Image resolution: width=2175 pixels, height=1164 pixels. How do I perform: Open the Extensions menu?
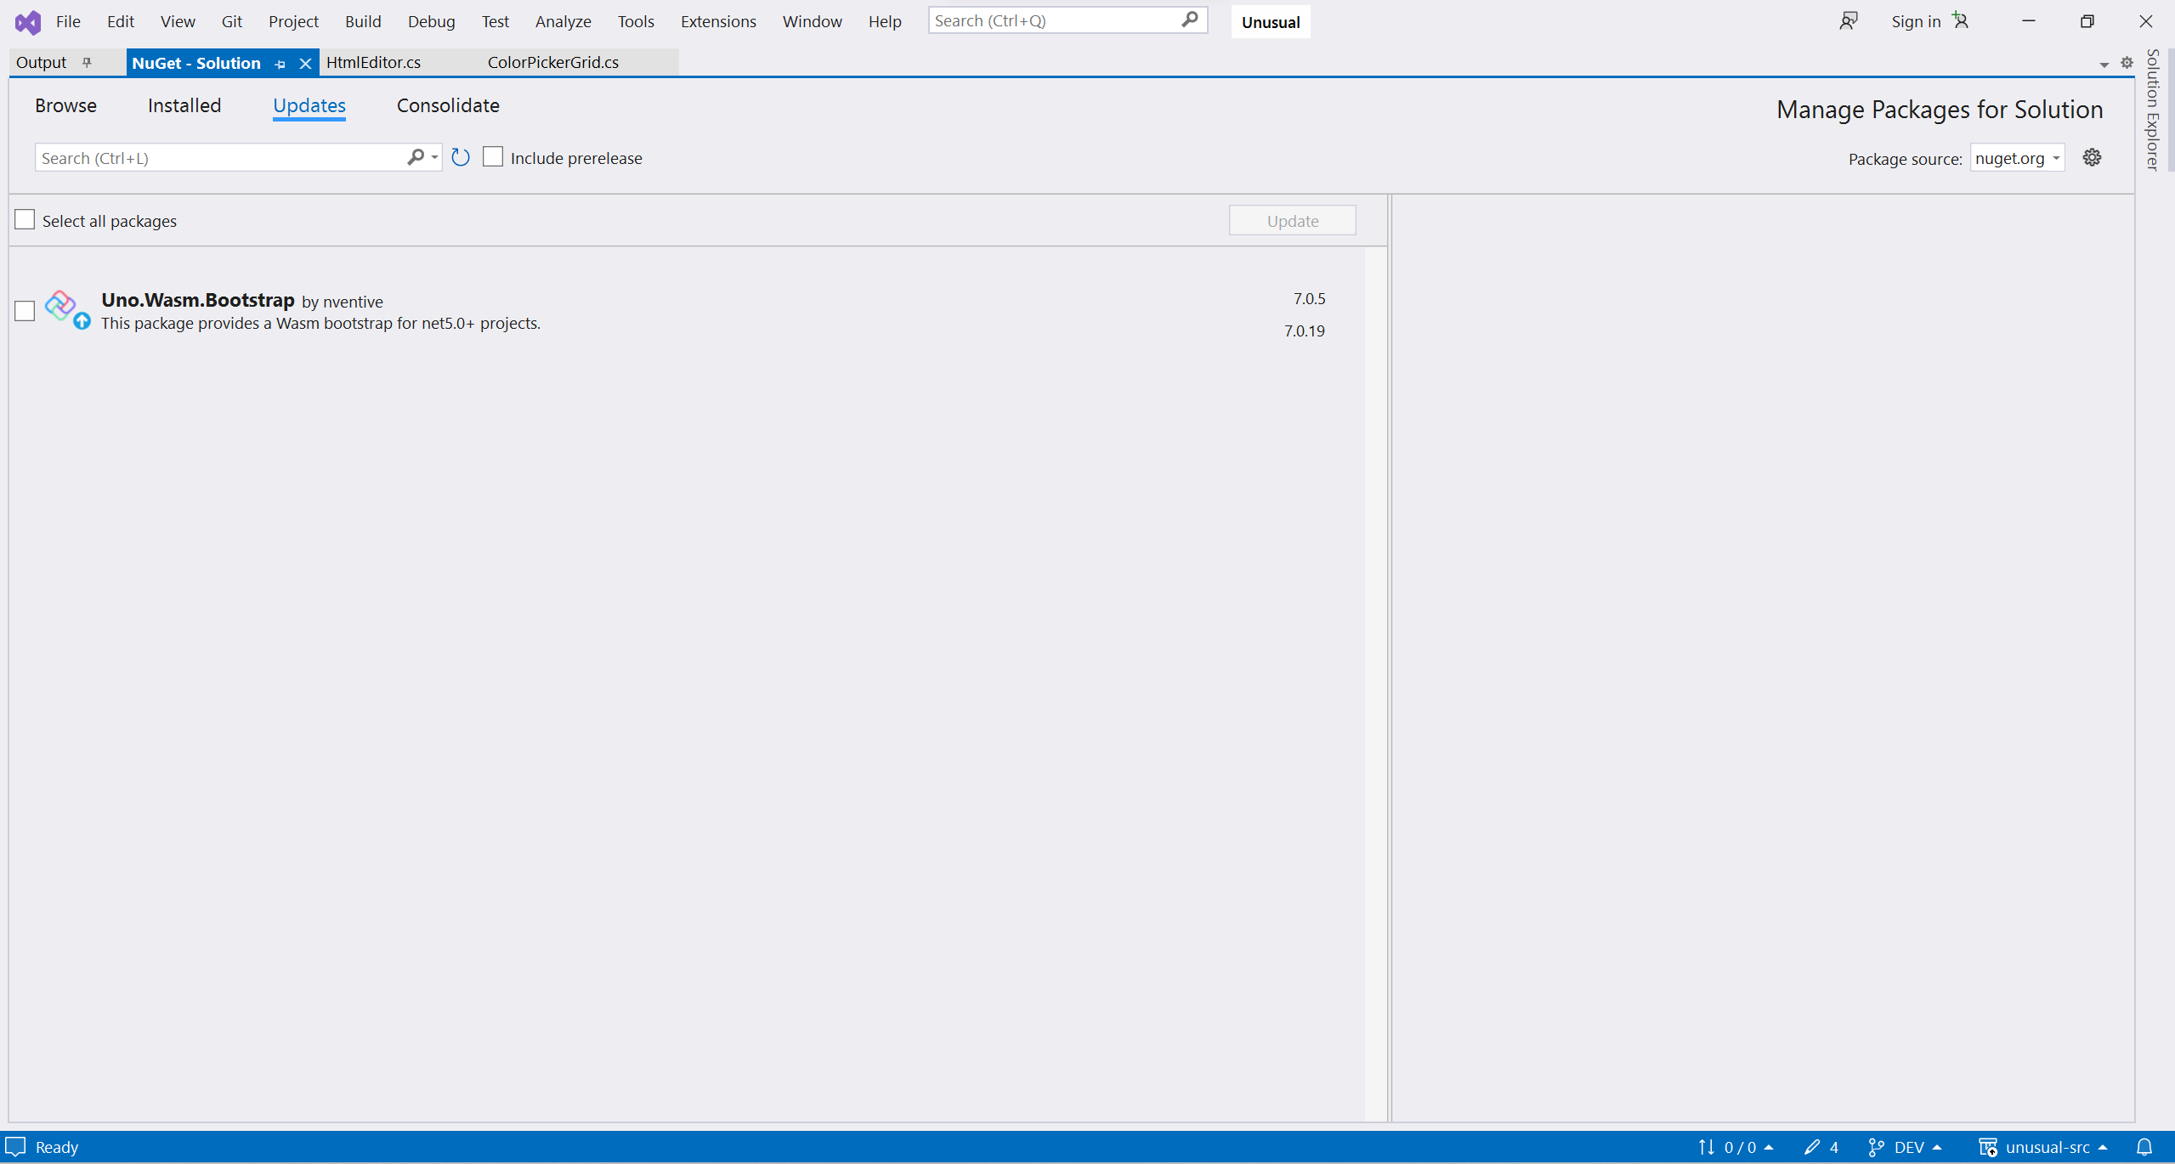(x=718, y=21)
